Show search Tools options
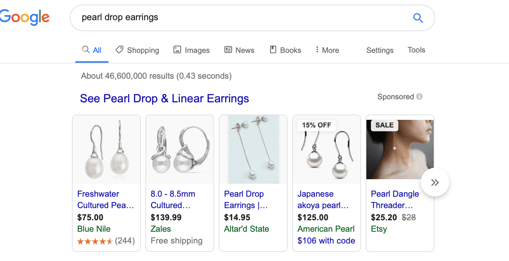 (x=416, y=50)
